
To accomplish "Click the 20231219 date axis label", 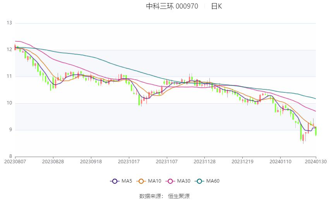I will pos(243,162).
